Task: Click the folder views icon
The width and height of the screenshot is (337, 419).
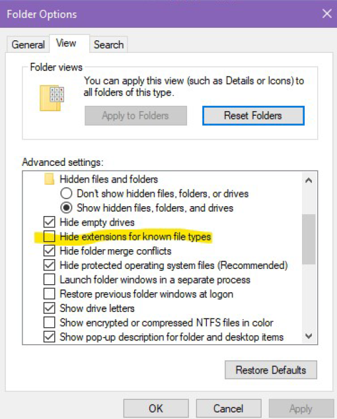Action: pos(52,98)
